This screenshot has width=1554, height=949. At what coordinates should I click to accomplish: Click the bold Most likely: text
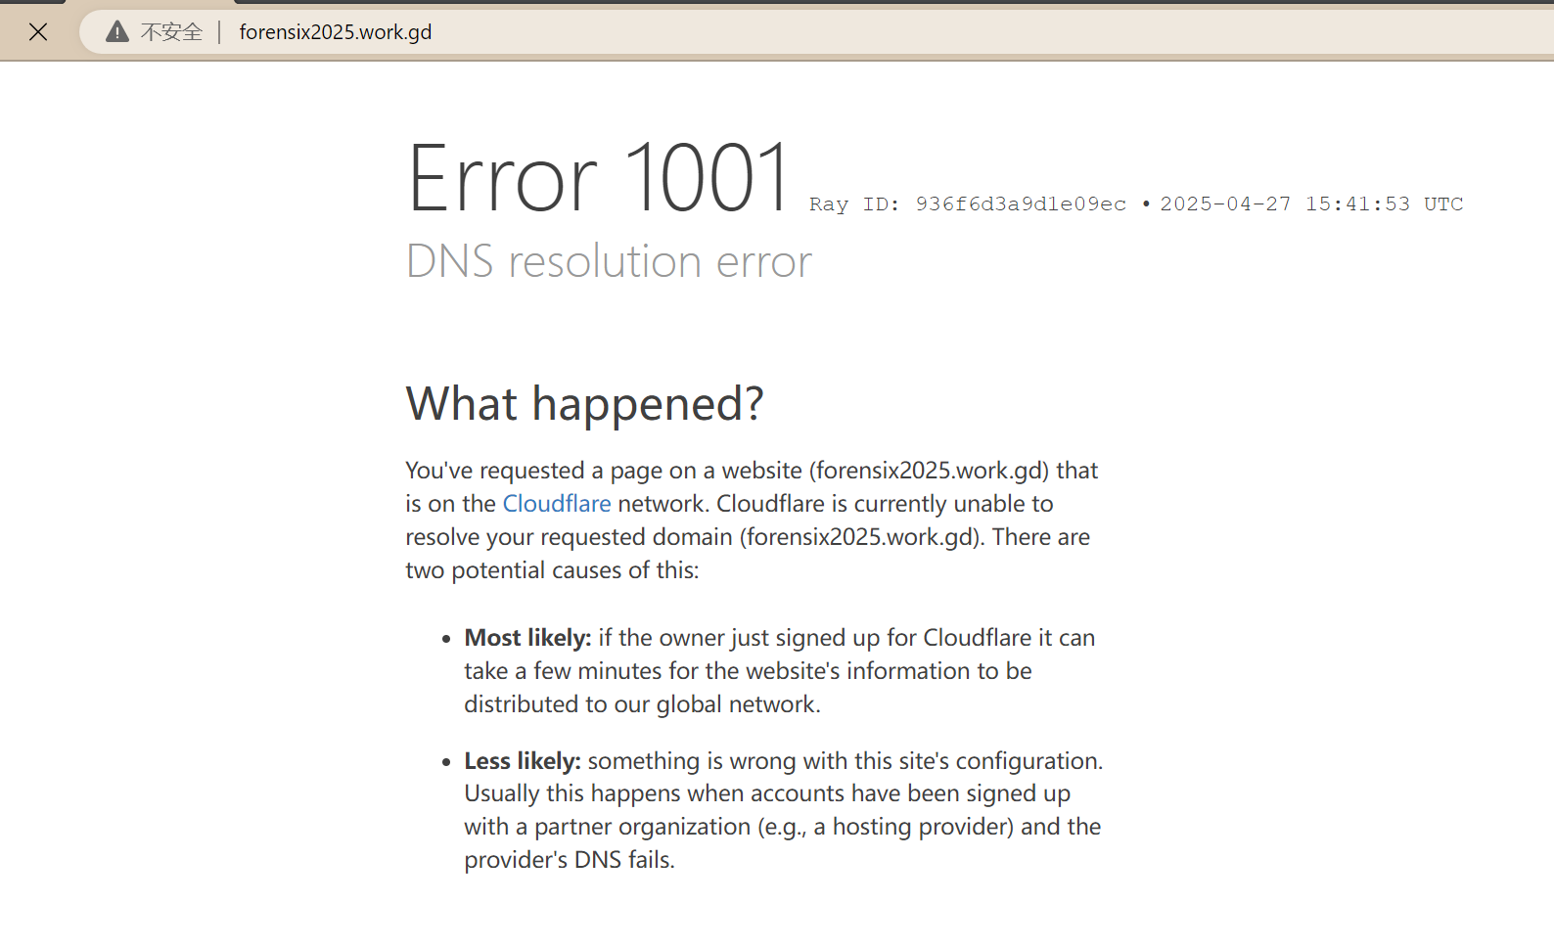(527, 638)
